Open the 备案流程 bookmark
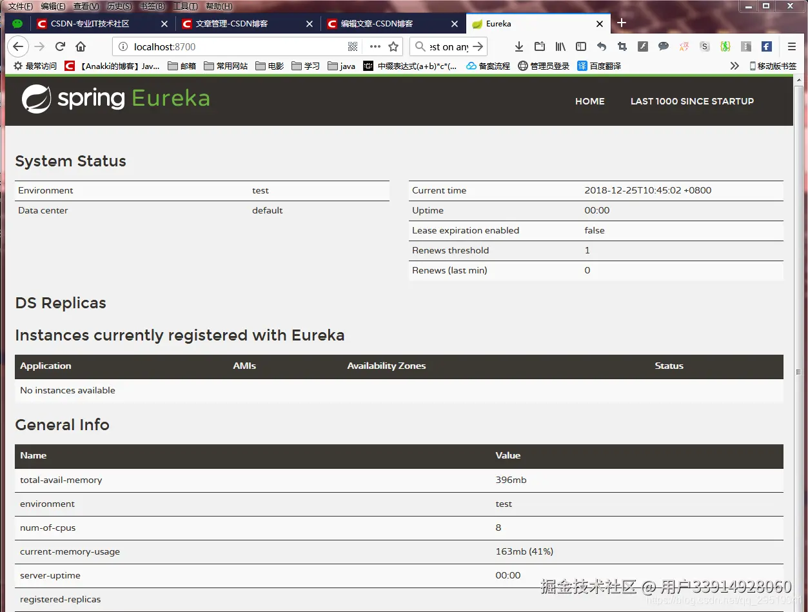 [x=488, y=66]
